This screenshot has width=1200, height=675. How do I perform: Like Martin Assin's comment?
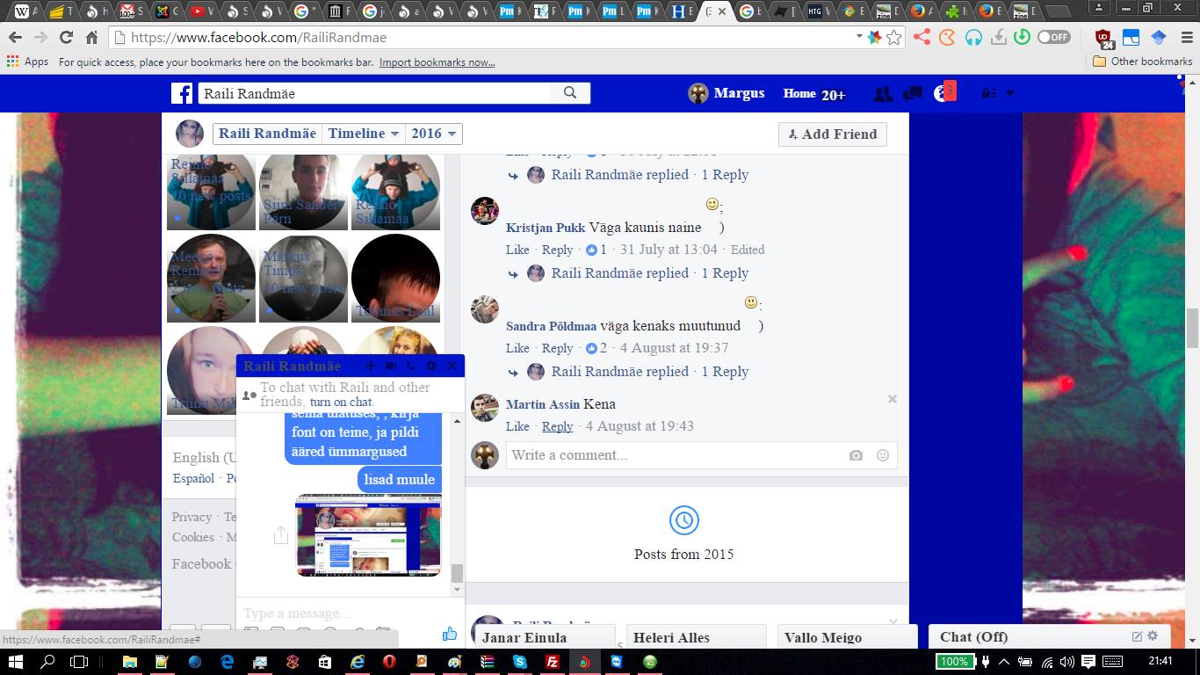(x=517, y=426)
